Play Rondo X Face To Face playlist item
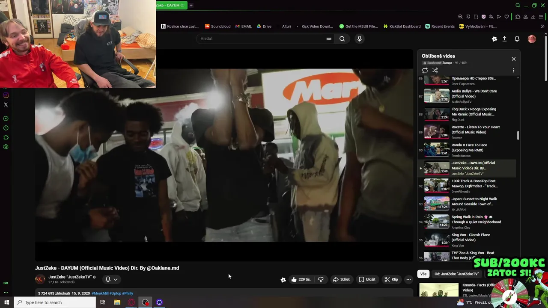Viewport: 548px width, 308px height. coord(467,150)
